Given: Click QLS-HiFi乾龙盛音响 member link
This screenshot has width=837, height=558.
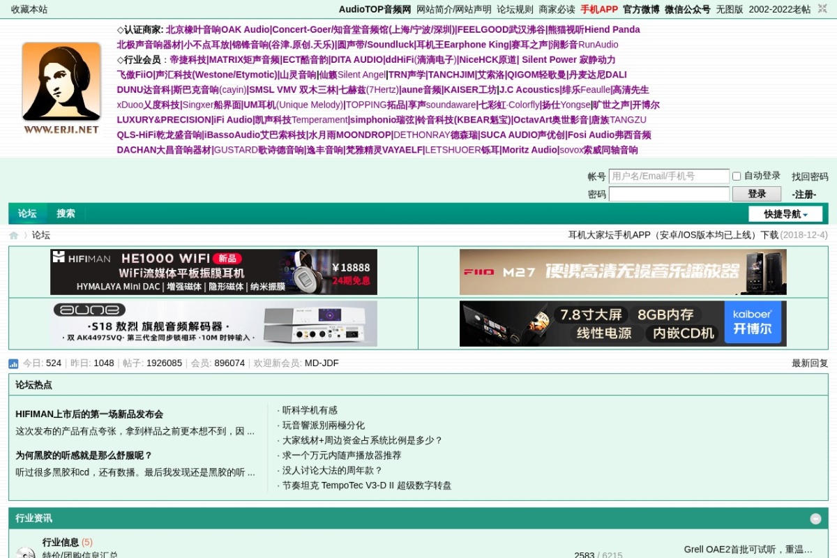Looking at the screenshot, I should click(159, 135).
